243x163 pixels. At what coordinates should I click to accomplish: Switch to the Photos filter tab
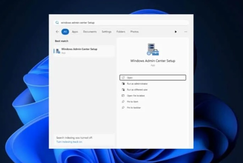pyautogui.click(x=134, y=32)
